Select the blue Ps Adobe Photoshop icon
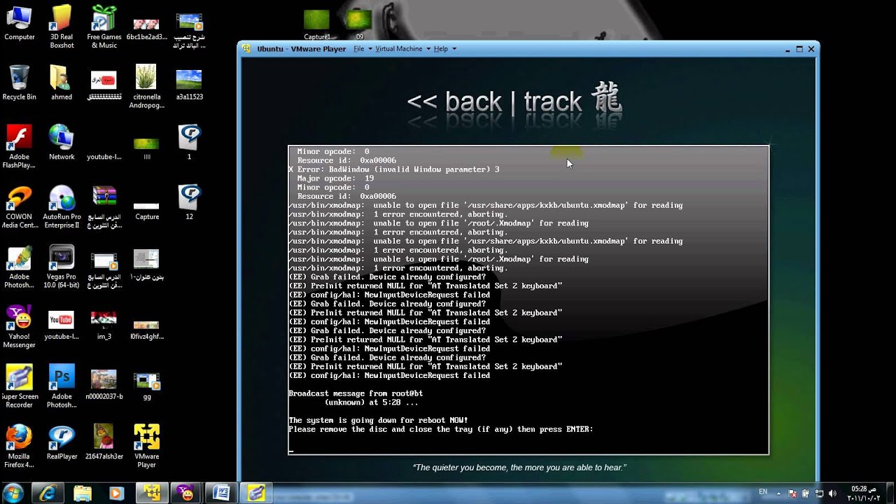 pos(62,387)
